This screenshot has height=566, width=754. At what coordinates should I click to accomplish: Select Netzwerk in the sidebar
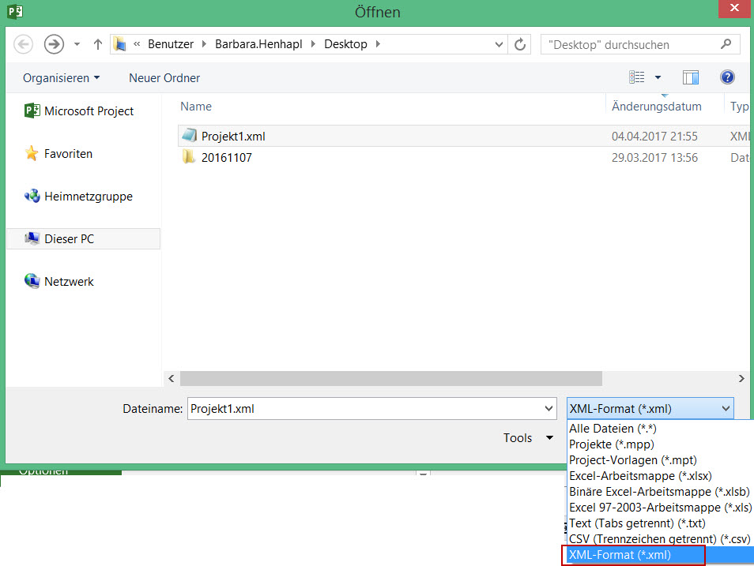click(58, 282)
